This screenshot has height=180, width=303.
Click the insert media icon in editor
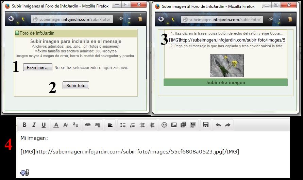tap(183, 125)
